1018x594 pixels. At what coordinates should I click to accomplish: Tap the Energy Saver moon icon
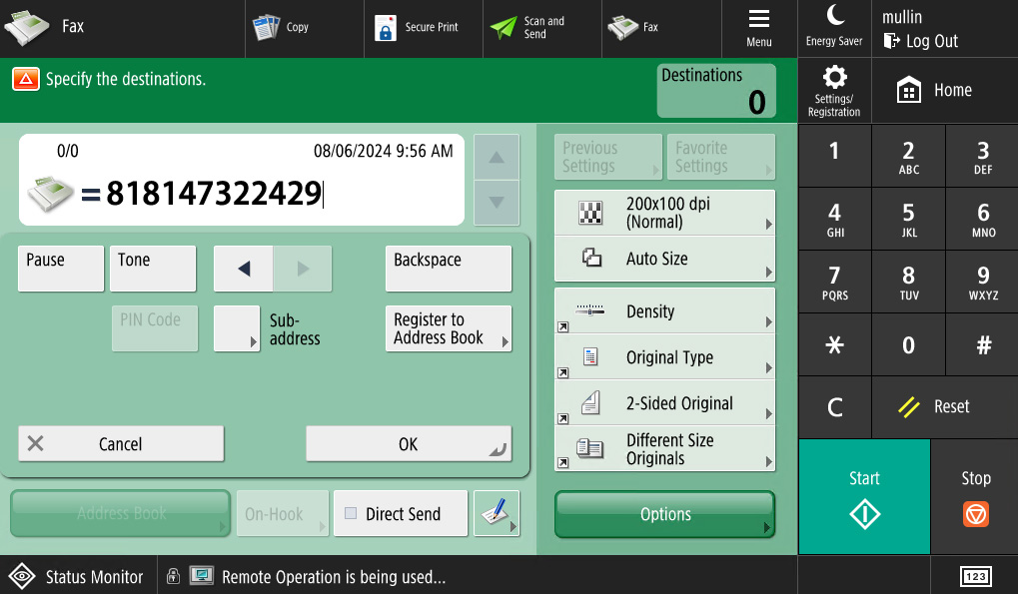click(x=834, y=27)
